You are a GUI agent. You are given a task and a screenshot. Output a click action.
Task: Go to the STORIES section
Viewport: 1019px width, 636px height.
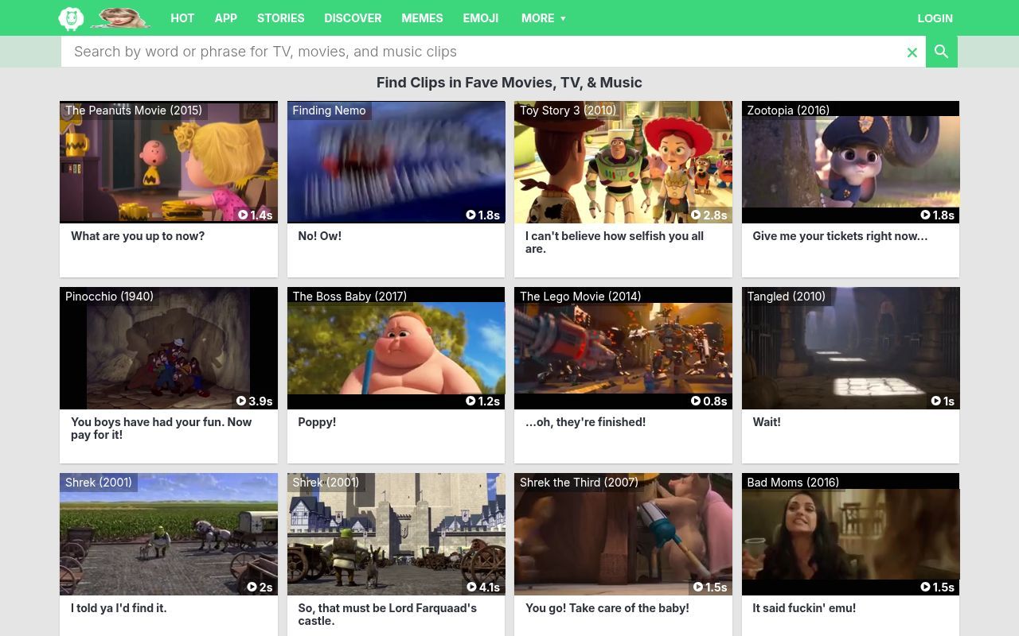(x=280, y=18)
